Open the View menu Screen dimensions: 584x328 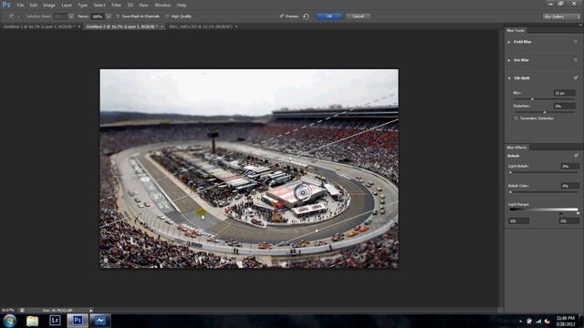point(143,5)
